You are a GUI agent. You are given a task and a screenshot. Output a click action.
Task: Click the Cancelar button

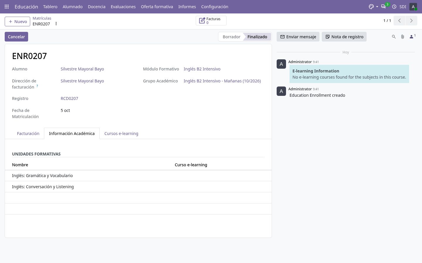pyautogui.click(x=16, y=37)
